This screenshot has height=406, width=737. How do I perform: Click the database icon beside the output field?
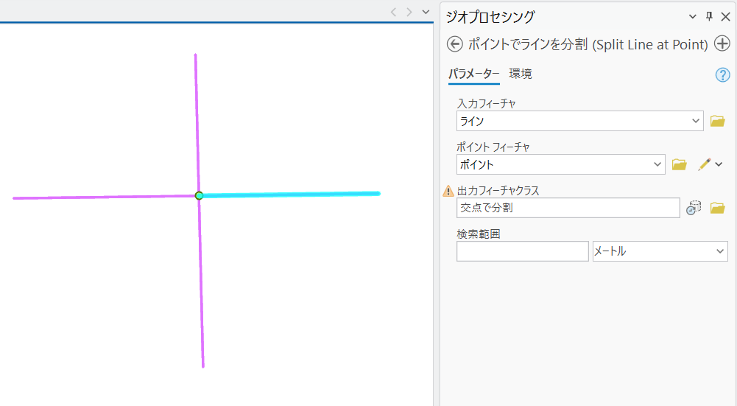pyautogui.click(x=694, y=208)
